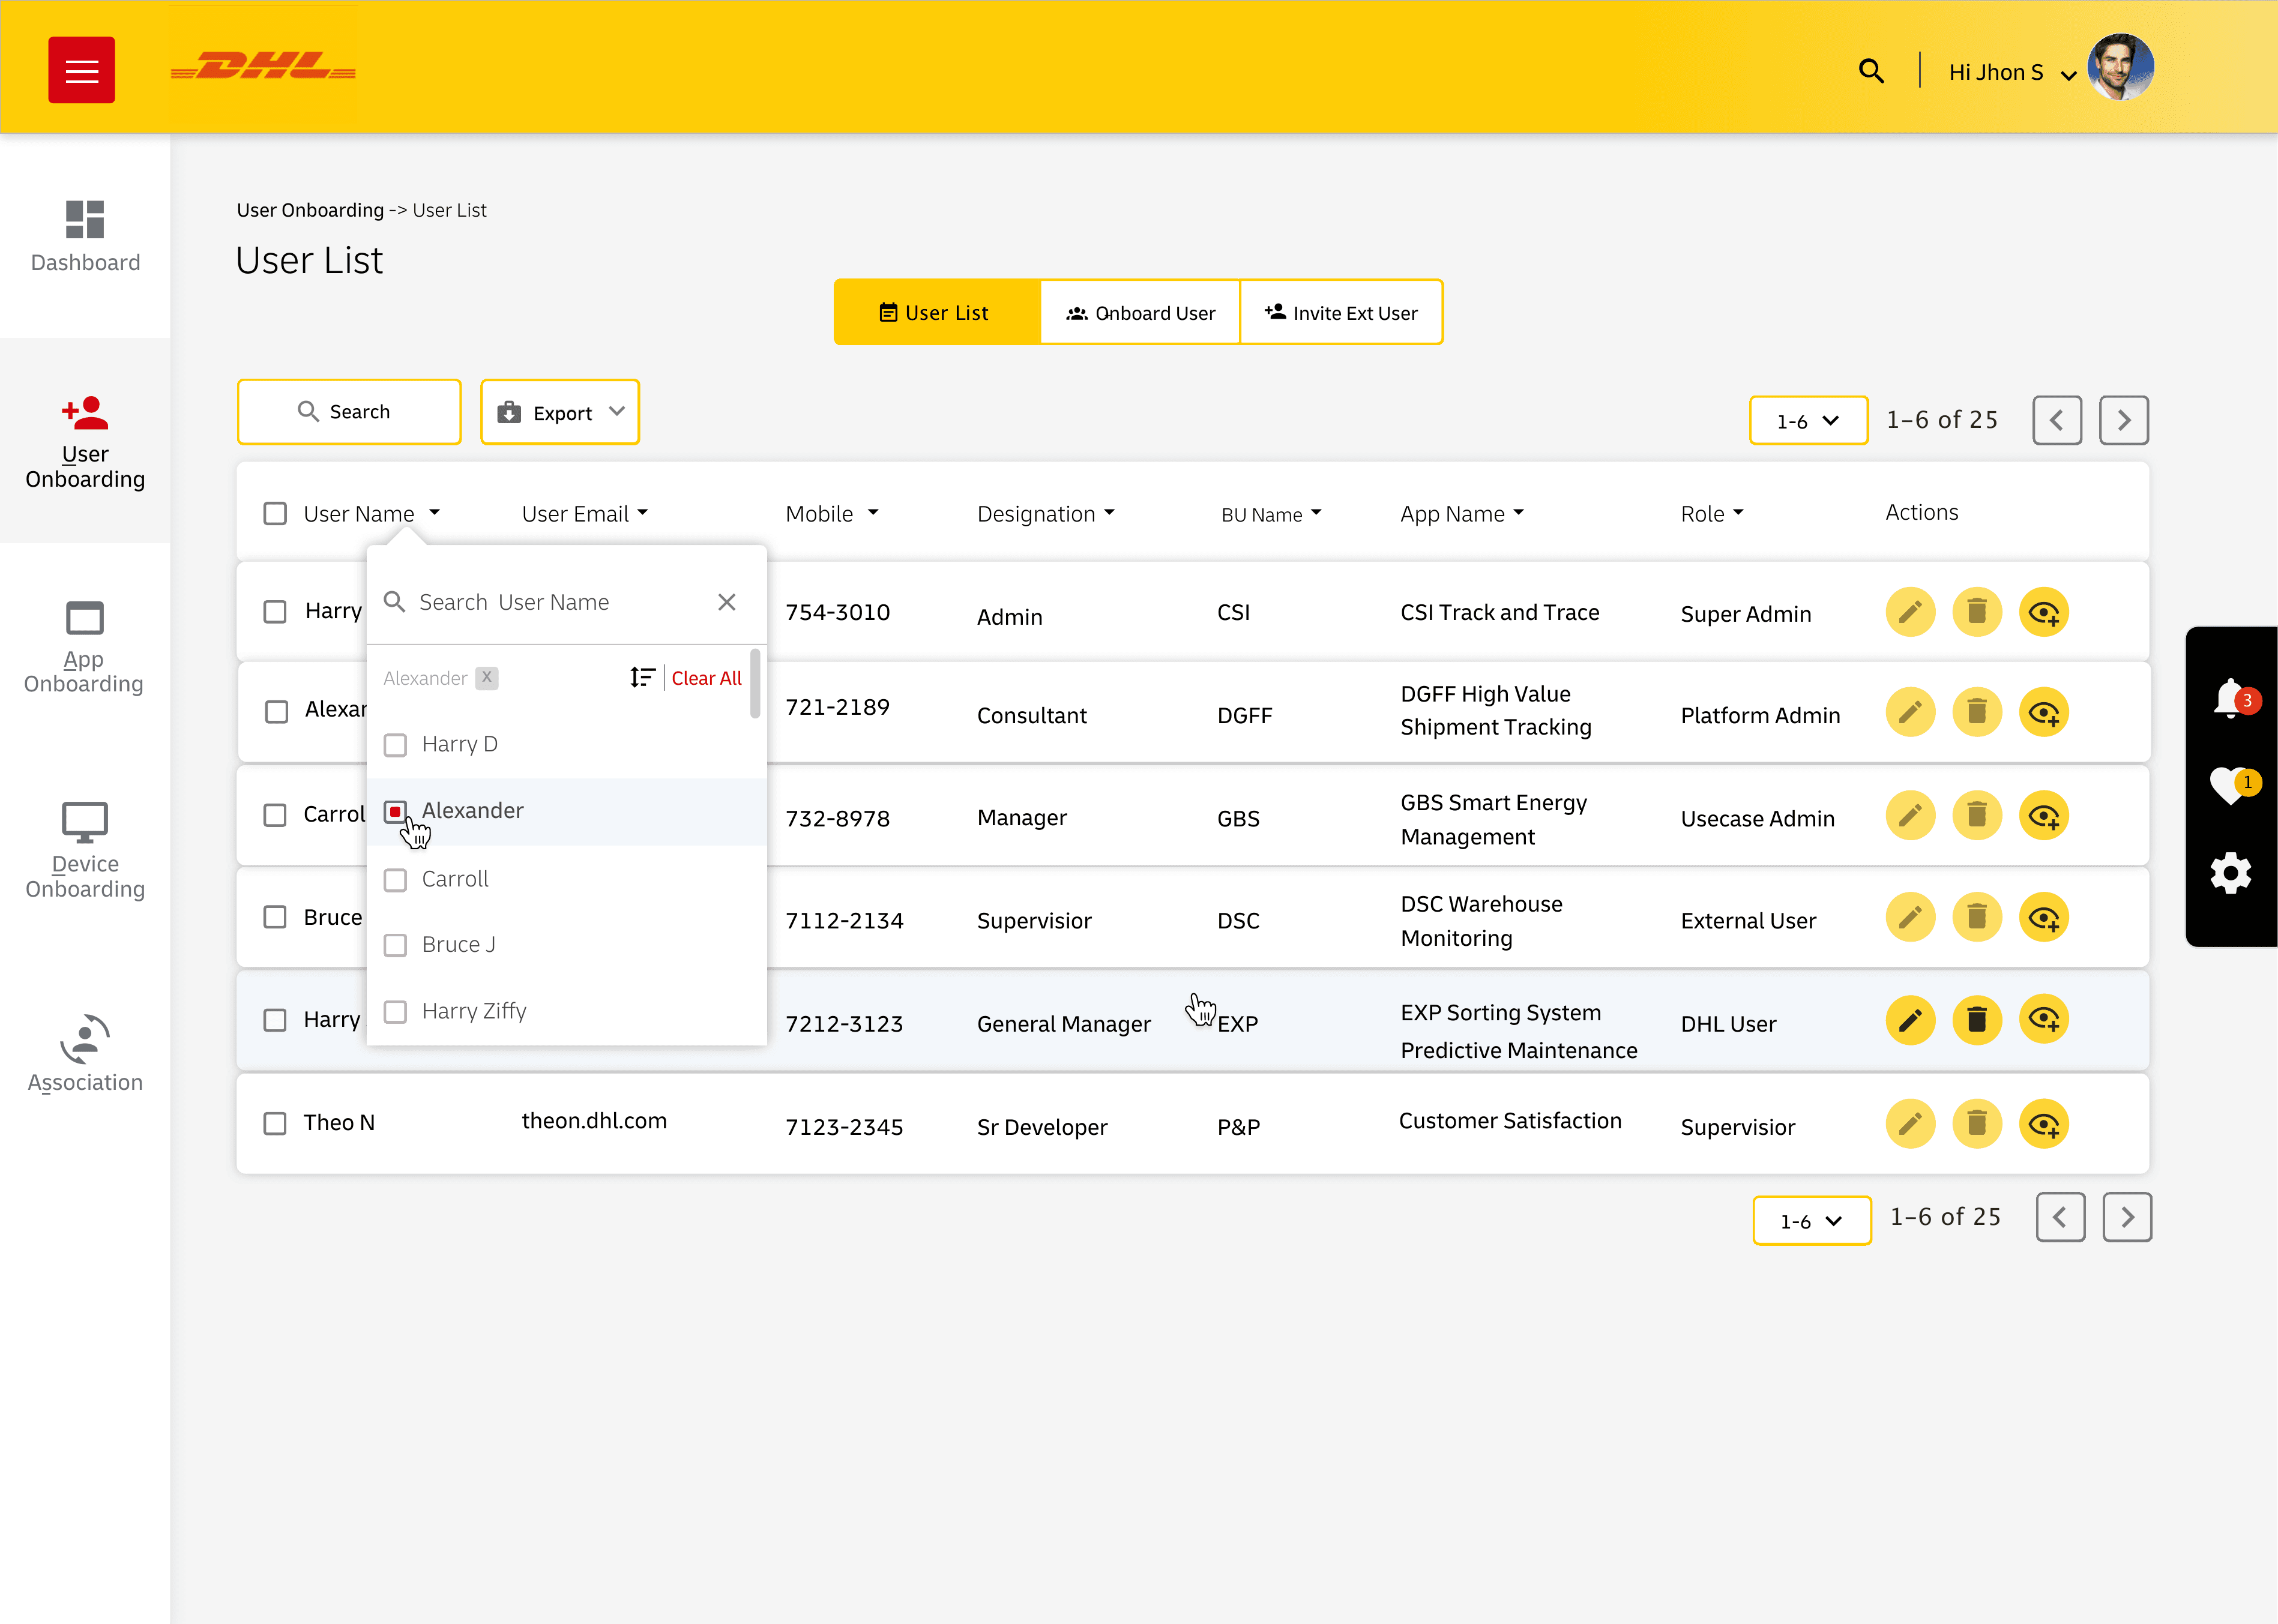The width and height of the screenshot is (2278, 1624).
Task: Click the Search button above table
Action: click(x=349, y=412)
